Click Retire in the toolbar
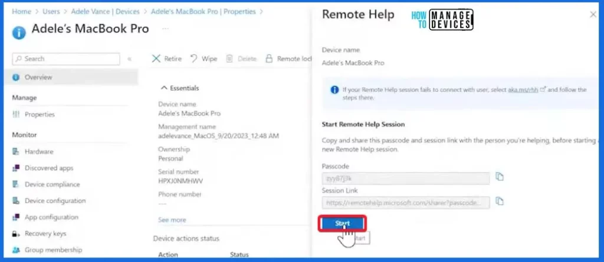 pyautogui.click(x=167, y=59)
